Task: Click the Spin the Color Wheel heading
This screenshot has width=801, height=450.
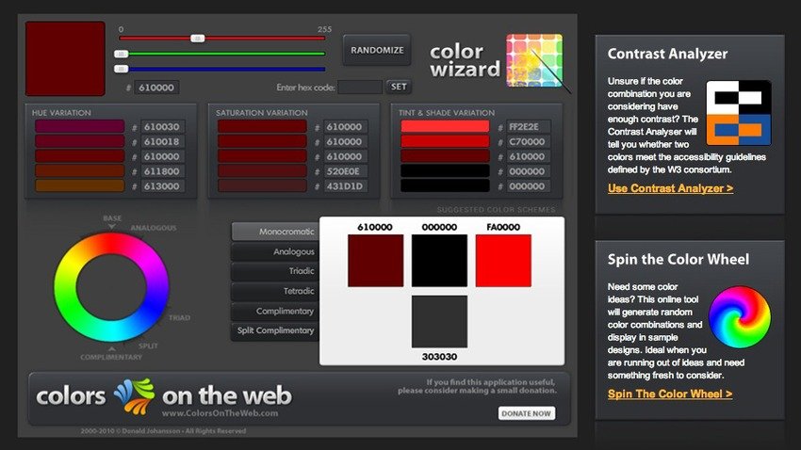Action: [678, 259]
